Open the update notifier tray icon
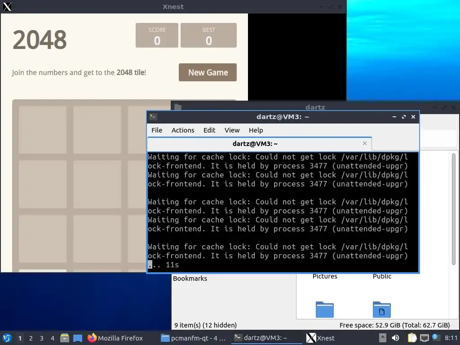The height and width of the screenshot is (345, 460). tap(435, 337)
